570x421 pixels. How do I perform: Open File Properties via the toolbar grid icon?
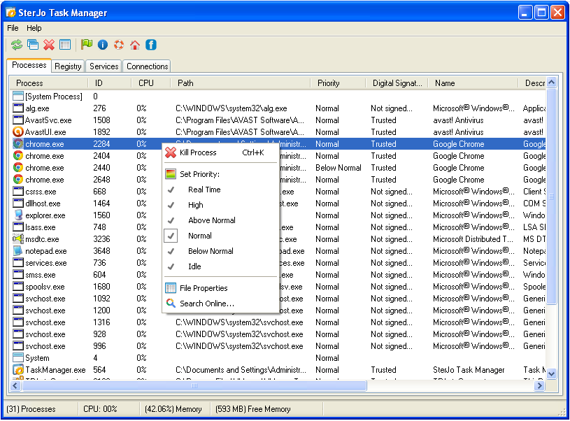point(66,44)
